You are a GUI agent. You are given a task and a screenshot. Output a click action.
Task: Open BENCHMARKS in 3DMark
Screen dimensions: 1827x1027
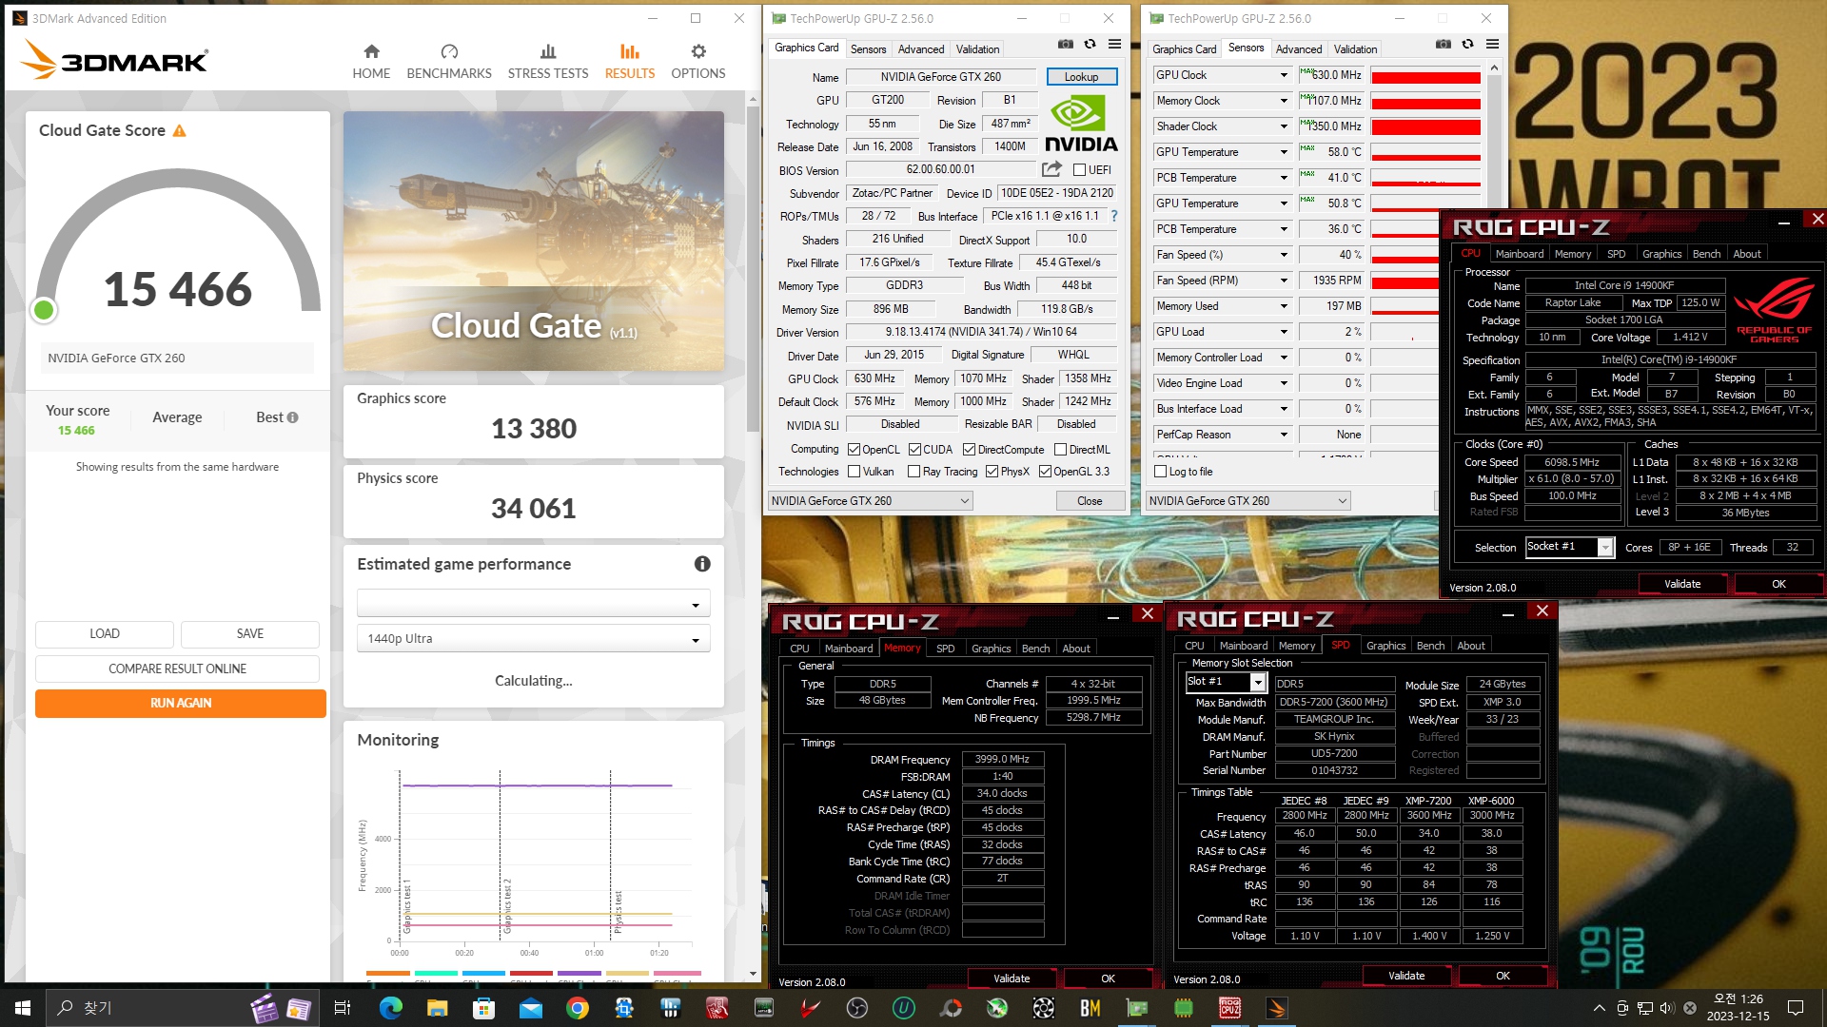[449, 62]
